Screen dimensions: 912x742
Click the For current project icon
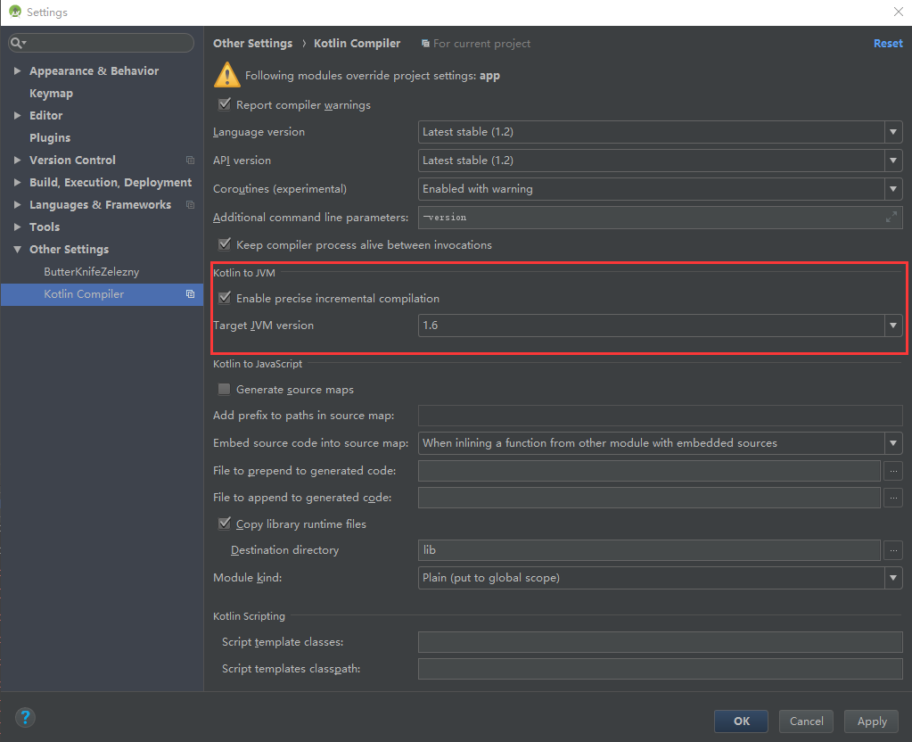pos(426,44)
